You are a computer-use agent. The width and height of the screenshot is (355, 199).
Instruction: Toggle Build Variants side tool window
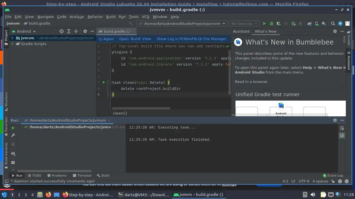point(6,156)
